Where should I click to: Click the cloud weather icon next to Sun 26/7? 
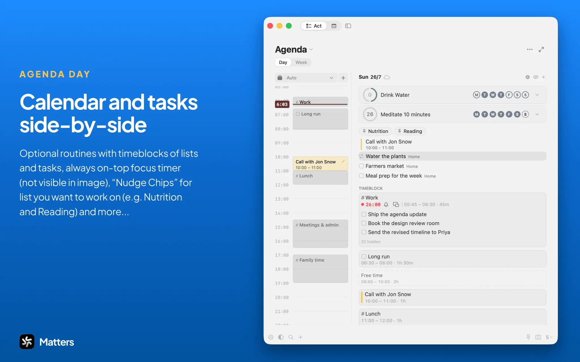(x=387, y=77)
